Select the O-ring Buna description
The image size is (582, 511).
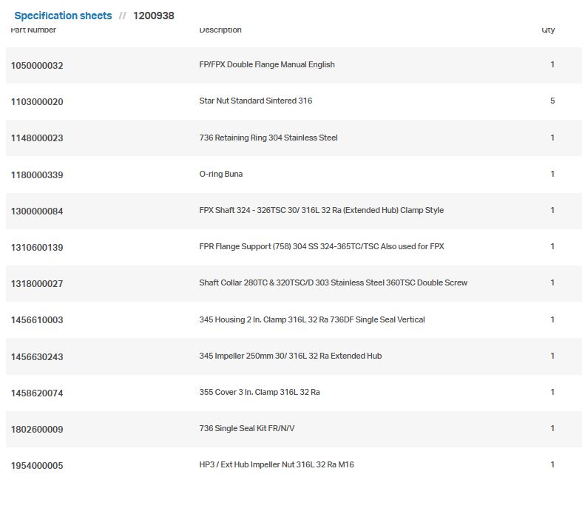[x=221, y=174]
